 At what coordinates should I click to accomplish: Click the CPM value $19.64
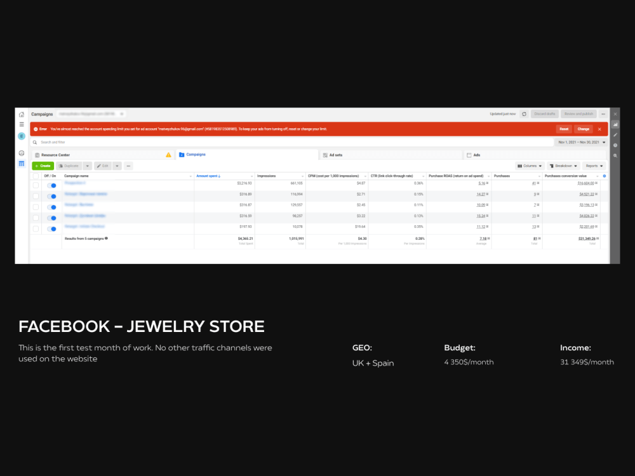360,227
